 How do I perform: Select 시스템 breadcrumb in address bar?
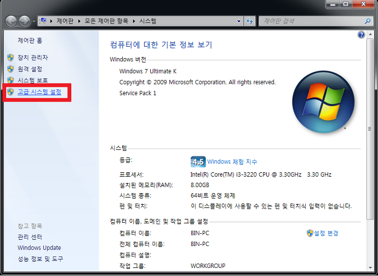[x=148, y=21]
